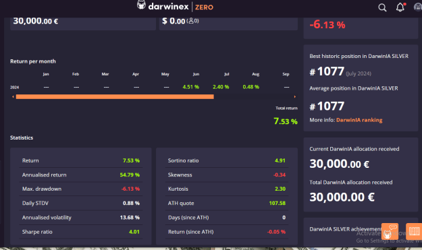Click the Kurtosis 2.30 row
Image resolution: width=422 pixels, height=250 pixels.
tap(227, 189)
